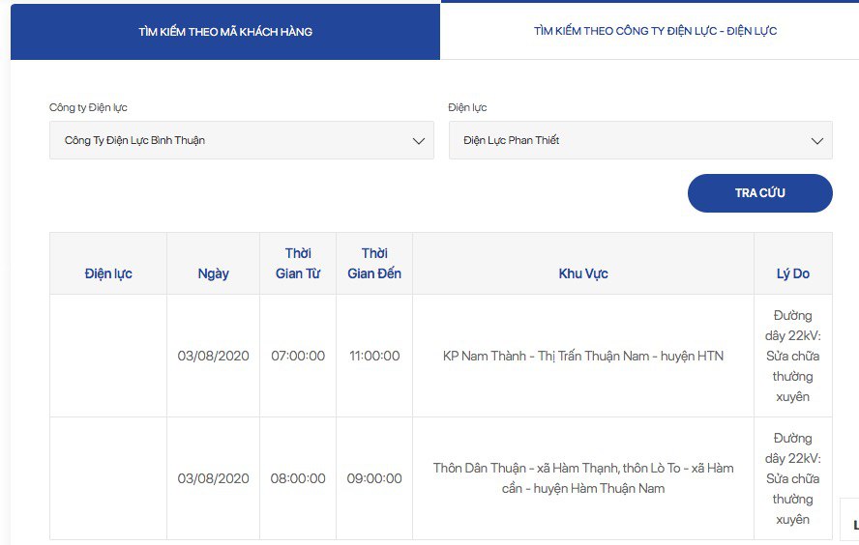The height and width of the screenshot is (545, 859).
Task: Click the reason text in KP Nam Thành row
Action: 792,356
